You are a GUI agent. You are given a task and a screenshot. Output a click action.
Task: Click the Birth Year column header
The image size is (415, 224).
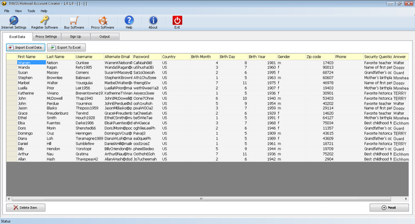[262, 57]
